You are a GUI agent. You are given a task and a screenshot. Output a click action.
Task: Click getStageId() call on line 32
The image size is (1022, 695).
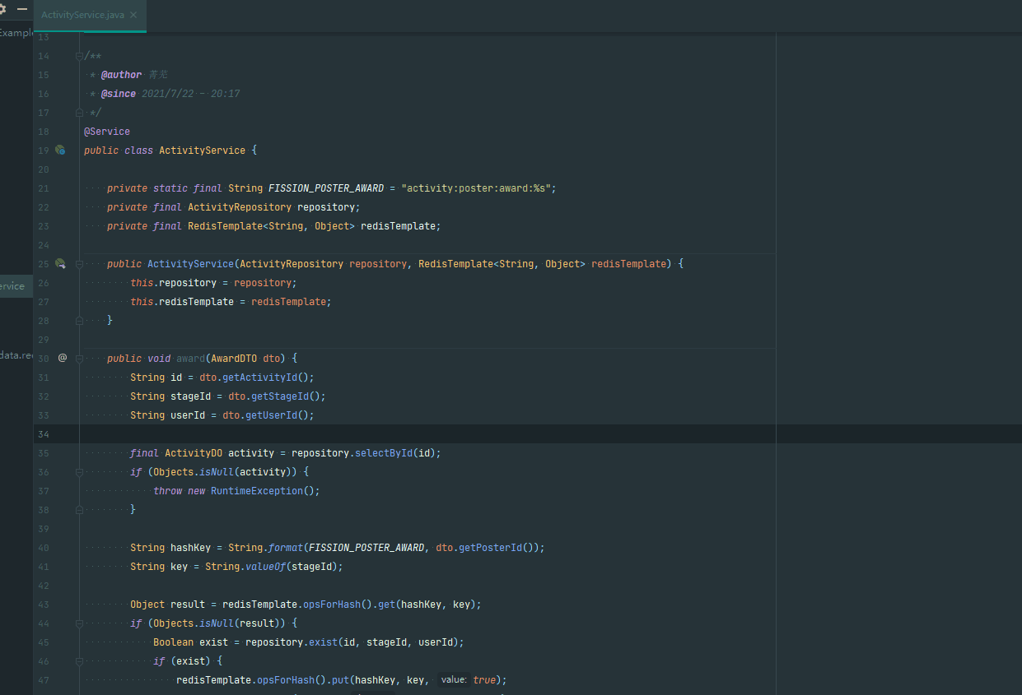[286, 396]
